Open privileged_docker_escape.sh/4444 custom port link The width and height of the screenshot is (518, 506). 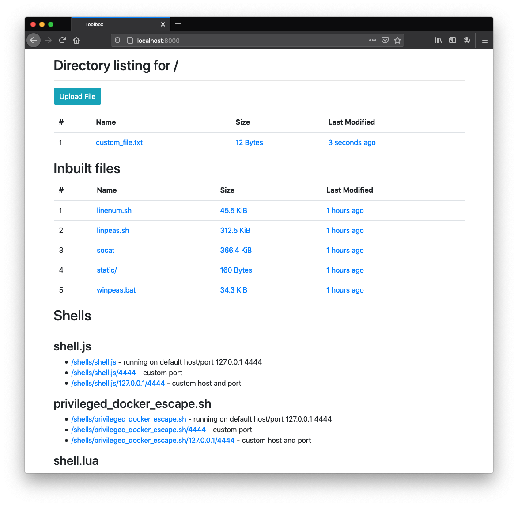coord(138,430)
